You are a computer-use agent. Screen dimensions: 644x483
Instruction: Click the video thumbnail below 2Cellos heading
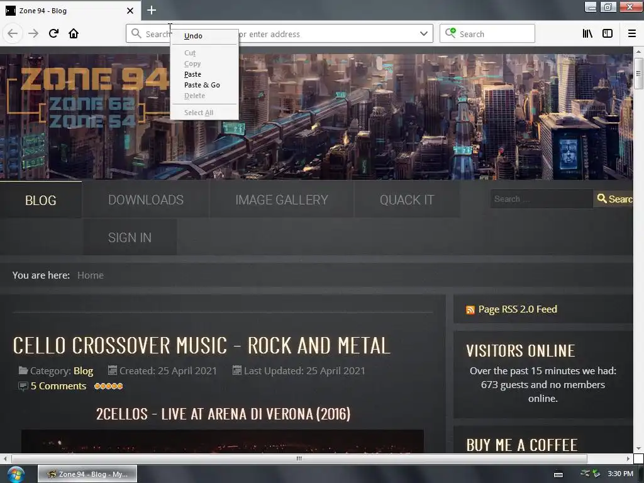click(x=222, y=441)
